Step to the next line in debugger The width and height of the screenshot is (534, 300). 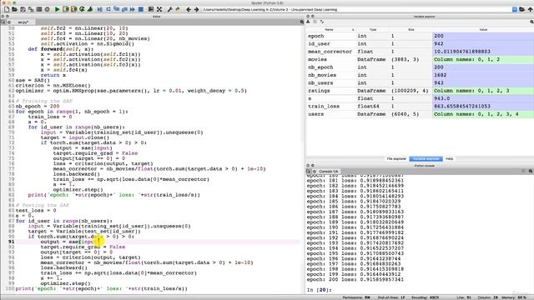(108, 9)
